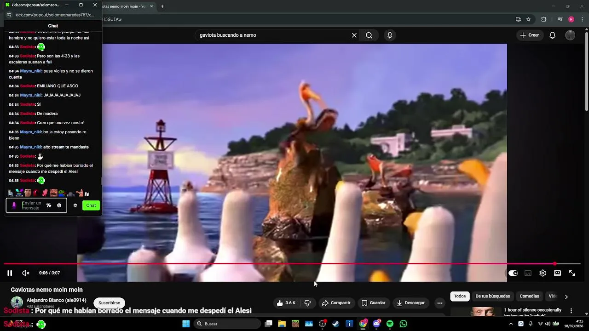Image resolution: width=589 pixels, height=331 pixels.
Task: Click the Pepe frog quick emote
Action: pos(61,193)
